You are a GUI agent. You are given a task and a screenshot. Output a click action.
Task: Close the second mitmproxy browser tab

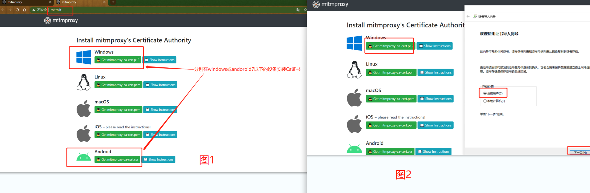(x=104, y=2)
